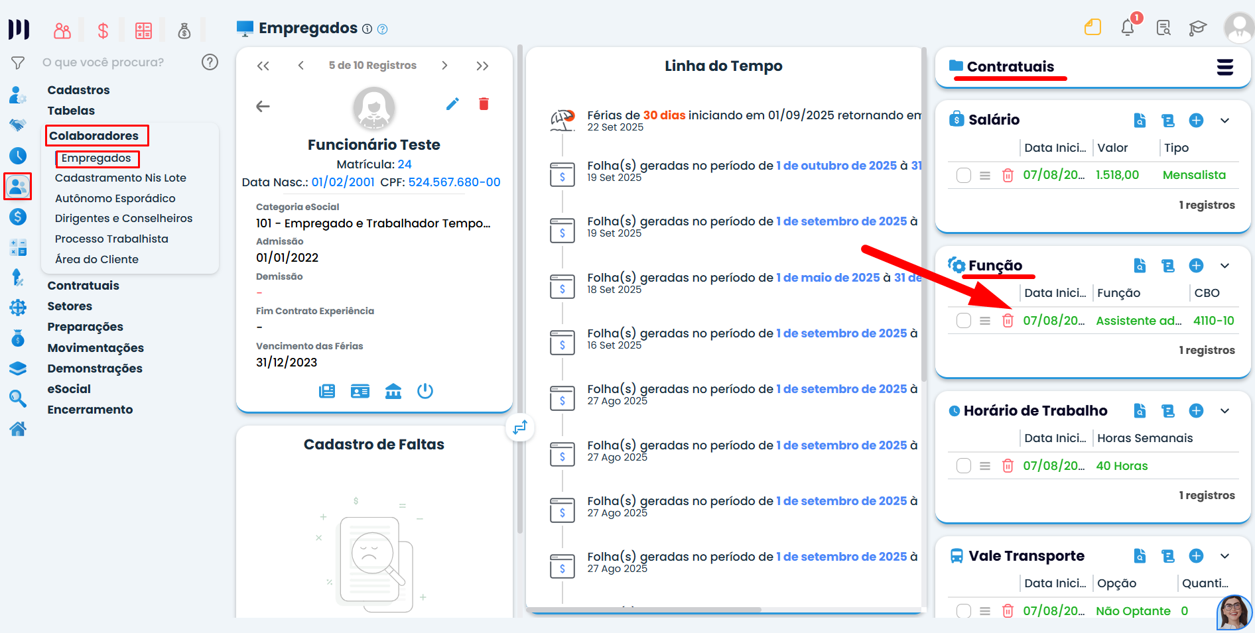
Task: Open Cadastramento Nis Lote
Action: pos(121,178)
